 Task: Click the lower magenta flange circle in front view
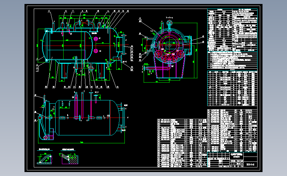pos(96,51)
